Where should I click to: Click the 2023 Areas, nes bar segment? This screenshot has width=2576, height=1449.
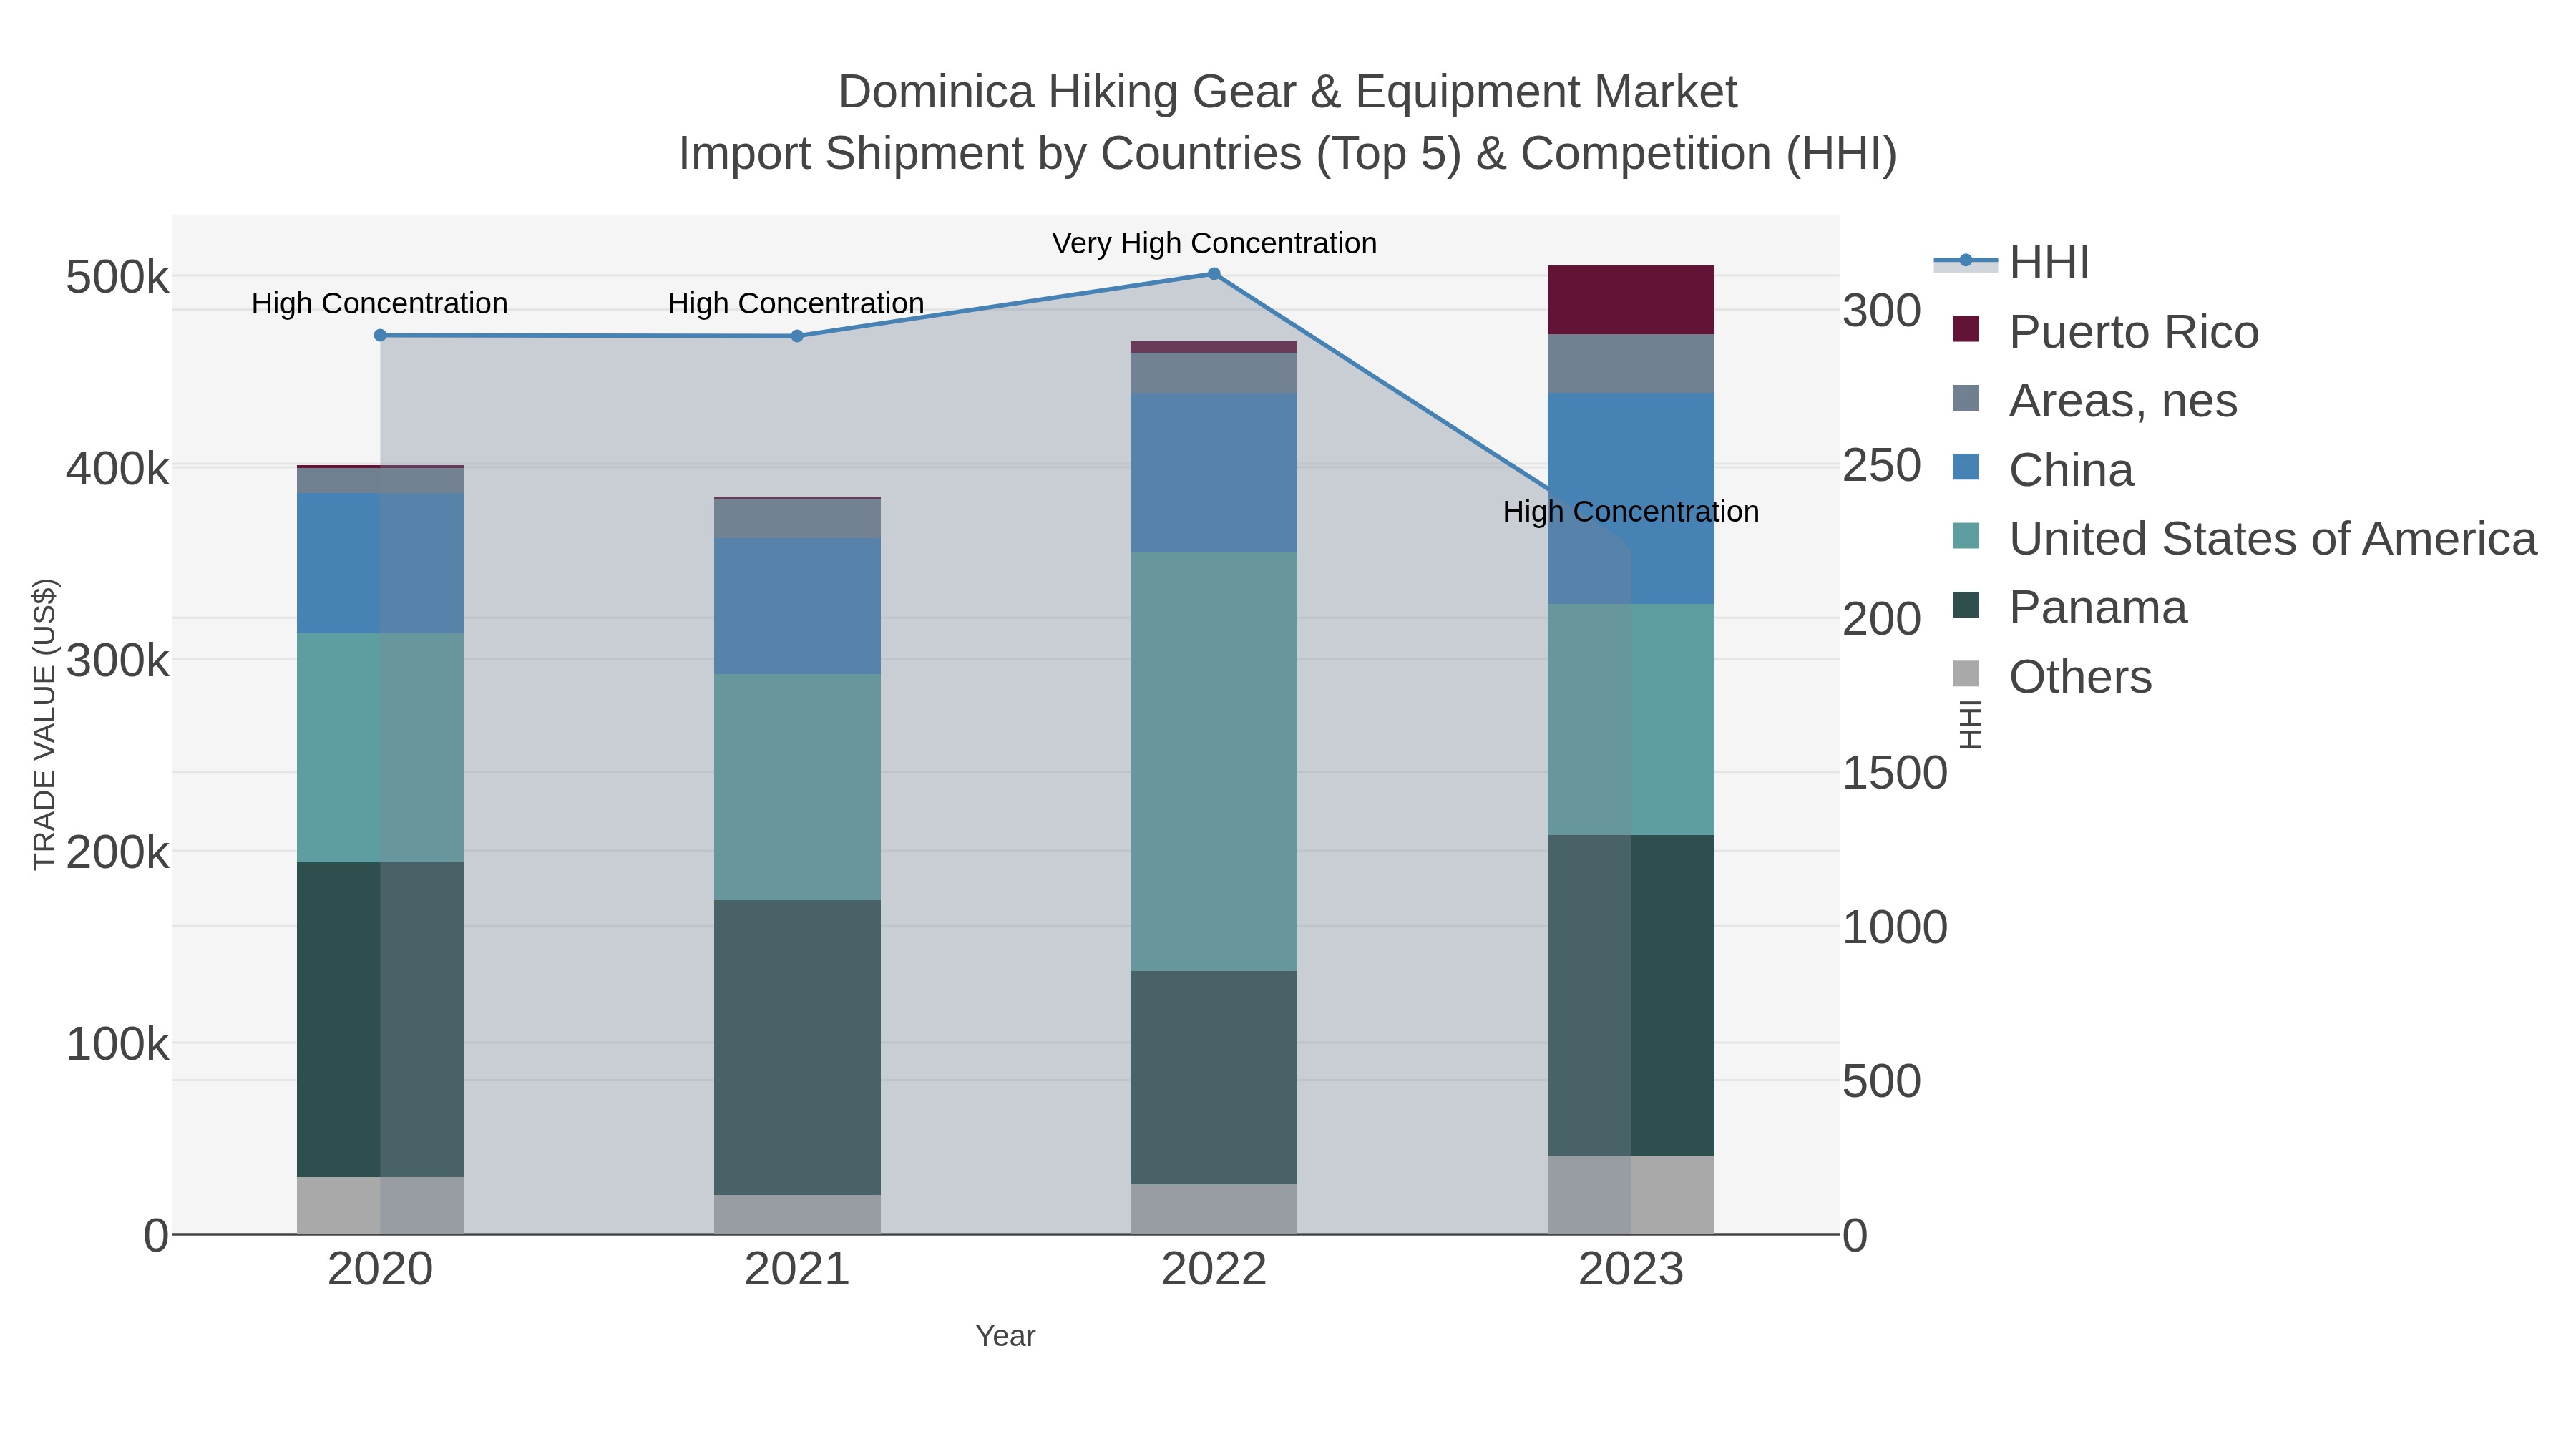click(1631, 364)
